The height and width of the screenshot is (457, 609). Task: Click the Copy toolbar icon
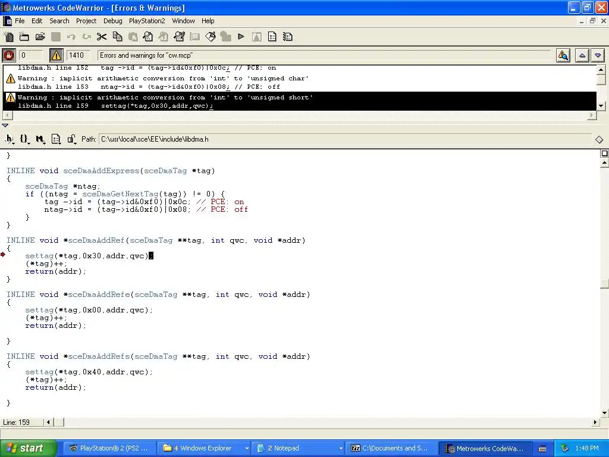click(117, 37)
